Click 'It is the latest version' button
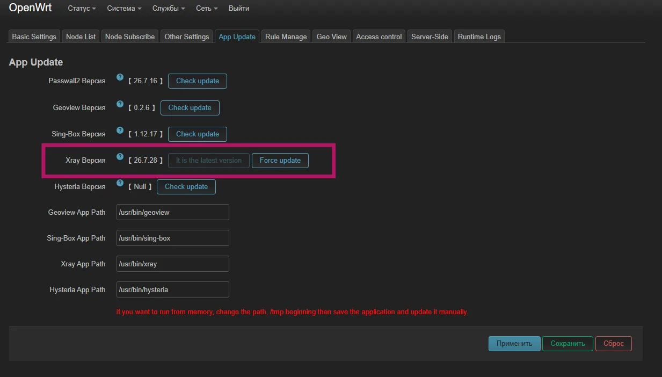Screen dimensions: 662x377 209,161
